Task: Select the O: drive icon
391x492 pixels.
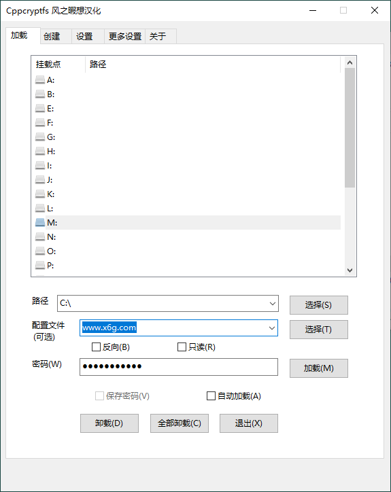Action: (x=40, y=251)
